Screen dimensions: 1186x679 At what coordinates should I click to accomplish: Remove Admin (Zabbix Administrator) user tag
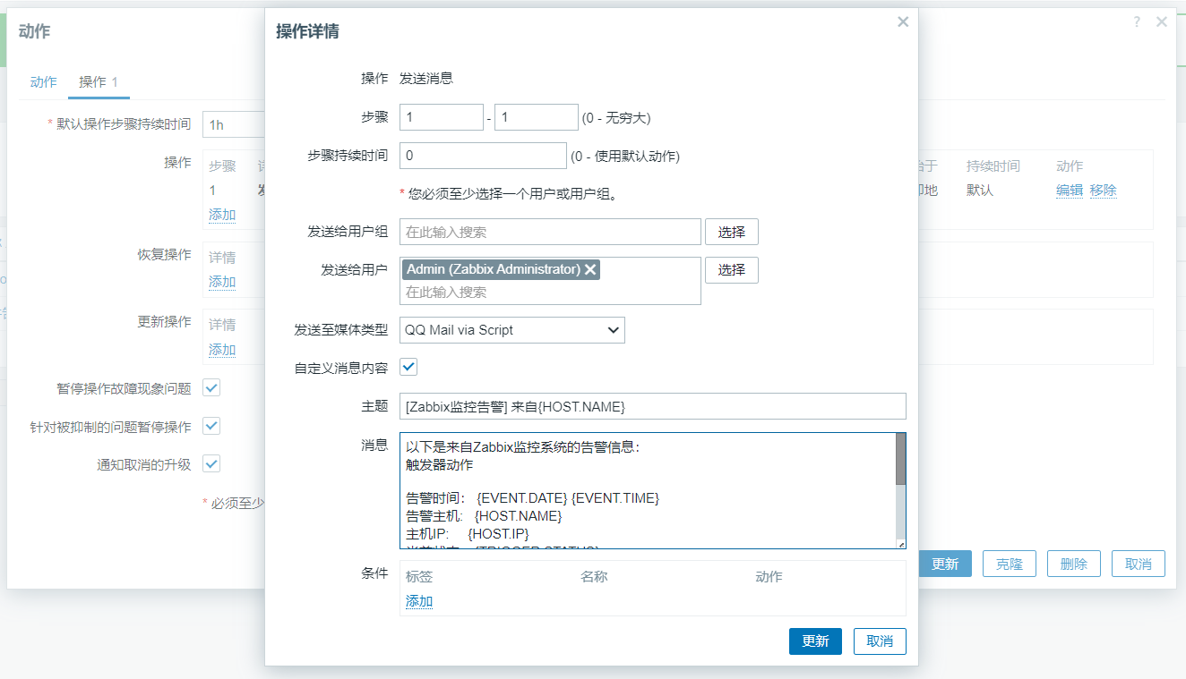(591, 269)
